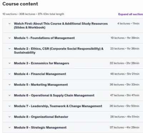This screenshot has height=133, width=143.
Task: Click Module 7 duration 5hr 50min text
Action: tap(133, 106)
